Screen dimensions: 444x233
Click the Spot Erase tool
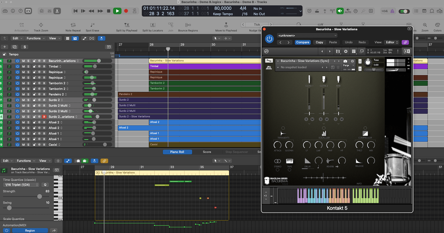click(92, 27)
